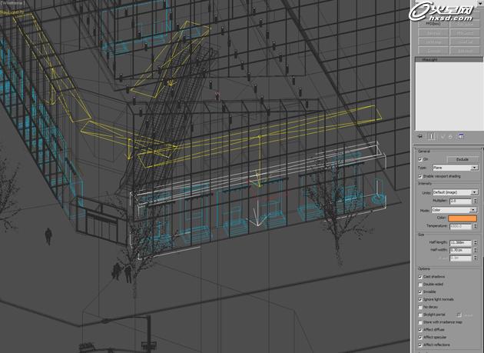The width and height of the screenshot is (484, 353).
Task: Click the Half-length spinner arrows
Action: point(476,242)
